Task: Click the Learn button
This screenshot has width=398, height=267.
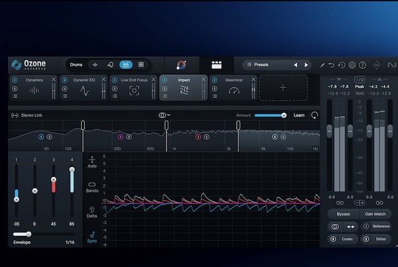Action: click(x=299, y=115)
